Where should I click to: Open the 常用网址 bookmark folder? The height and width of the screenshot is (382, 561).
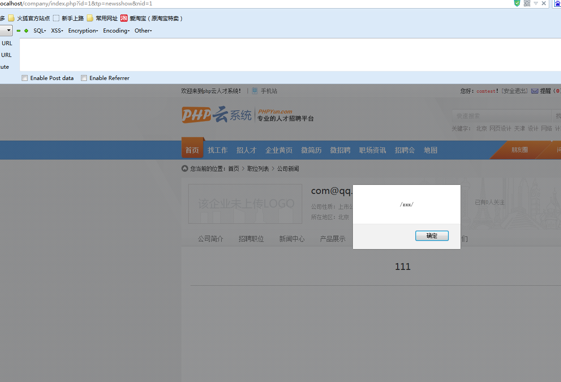coord(102,19)
